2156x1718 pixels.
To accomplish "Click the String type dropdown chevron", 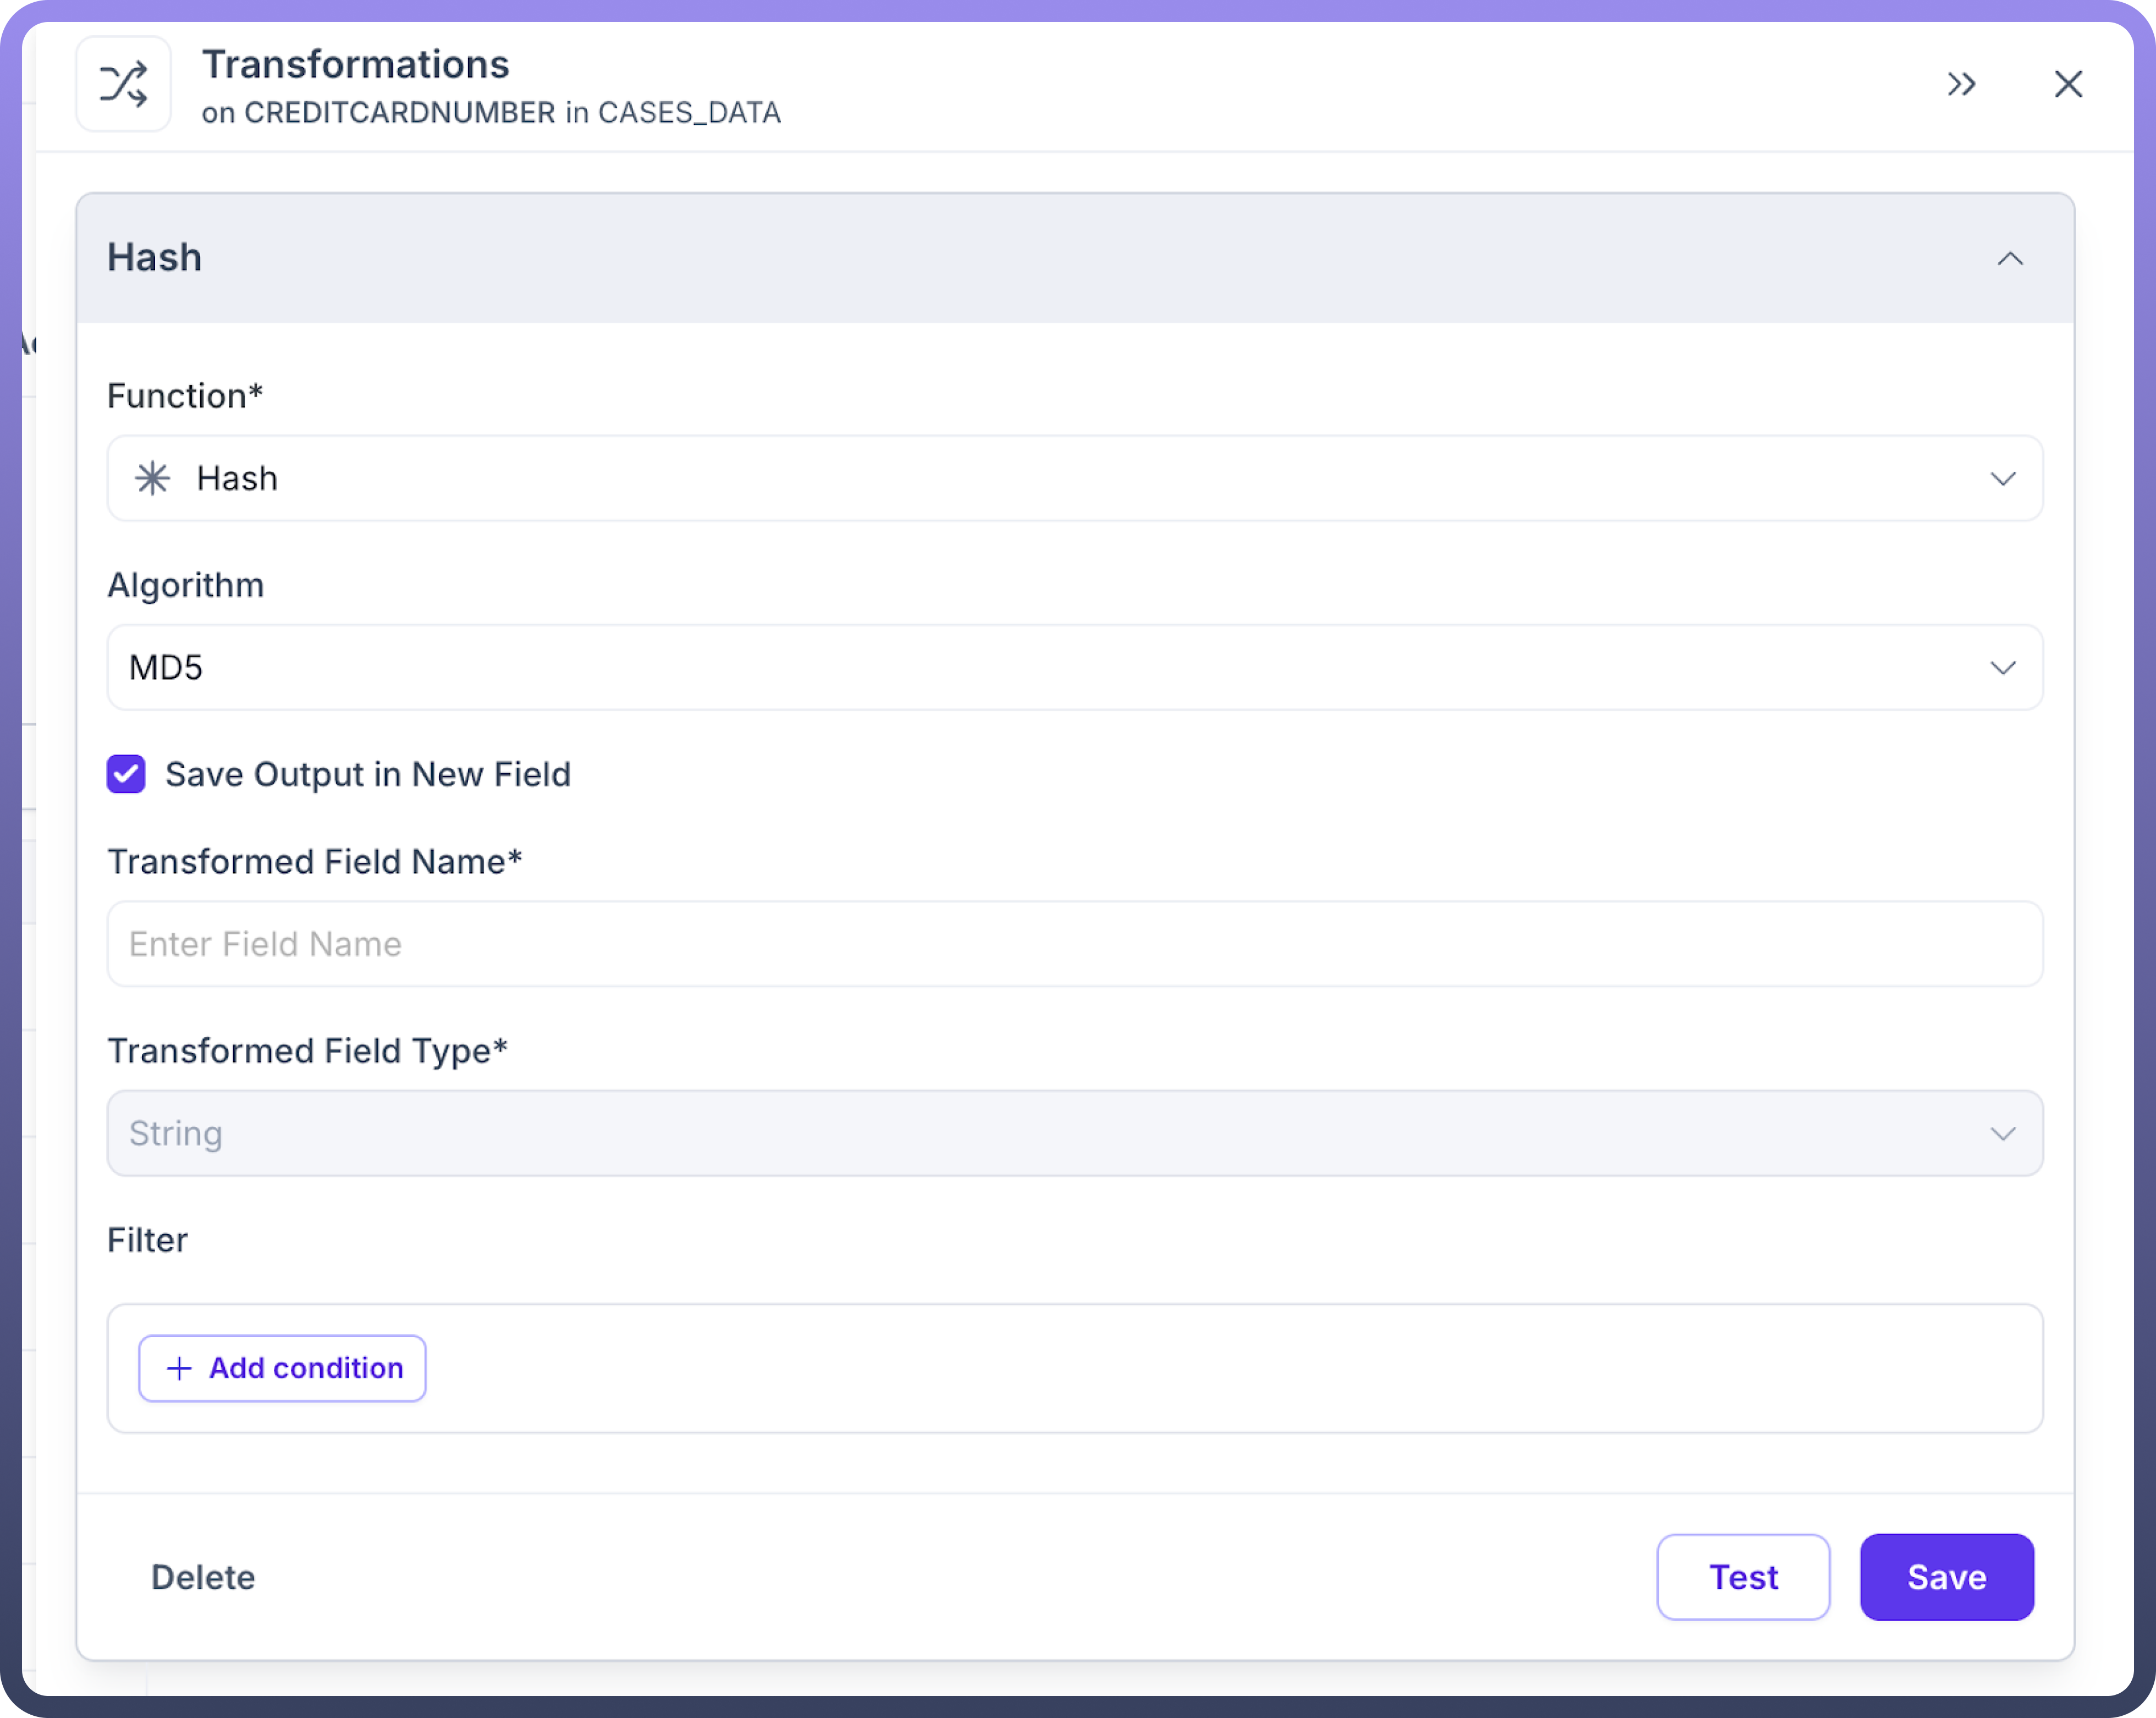I will click(x=2002, y=1134).
